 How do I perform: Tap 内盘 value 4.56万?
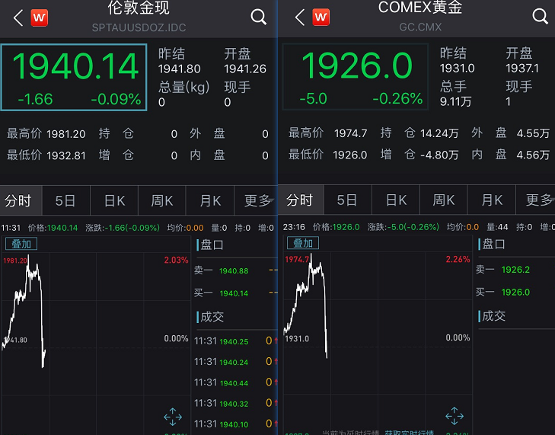tap(533, 155)
